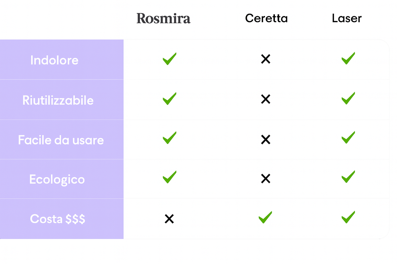This screenshot has height=264, width=397.
Task: Click the Indolore row label
Action: click(54, 60)
